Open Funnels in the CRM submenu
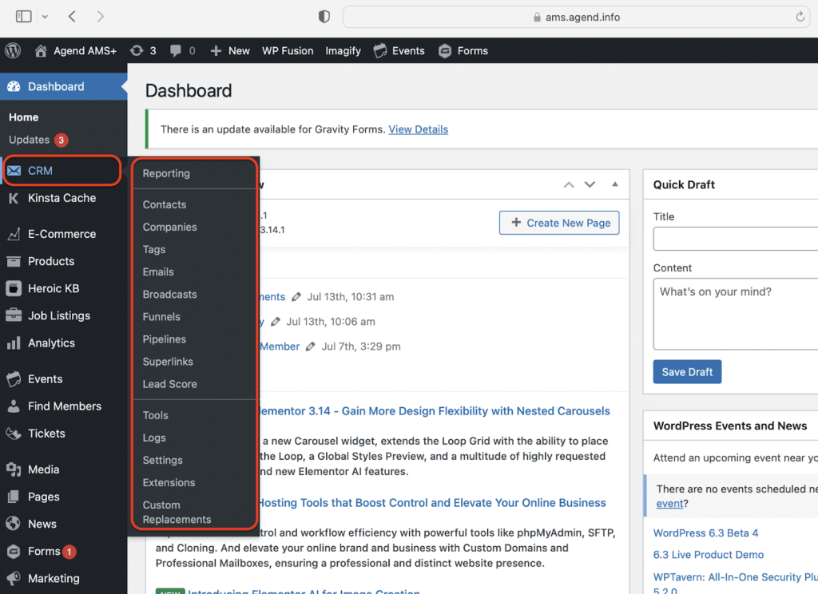 click(x=161, y=316)
